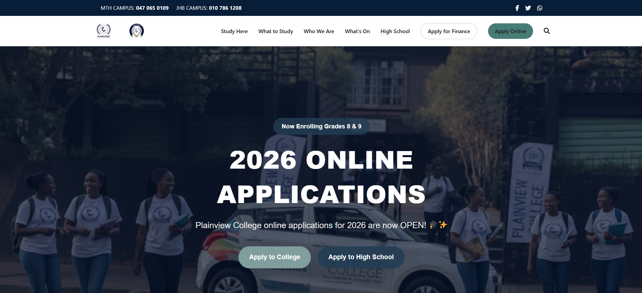Click the Plainview College logo
Screen dimensions: 642x293
pyautogui.click(x=104, y=31)
